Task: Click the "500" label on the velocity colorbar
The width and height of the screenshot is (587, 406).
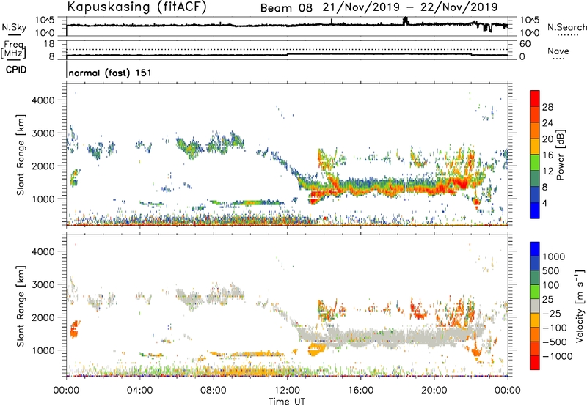Action: (551, 270)
